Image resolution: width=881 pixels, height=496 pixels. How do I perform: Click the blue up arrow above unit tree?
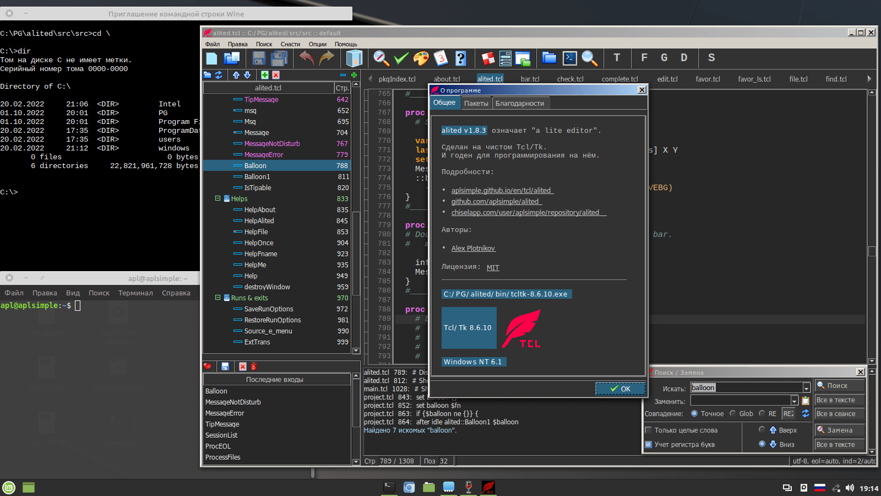(x=236, y=75)
